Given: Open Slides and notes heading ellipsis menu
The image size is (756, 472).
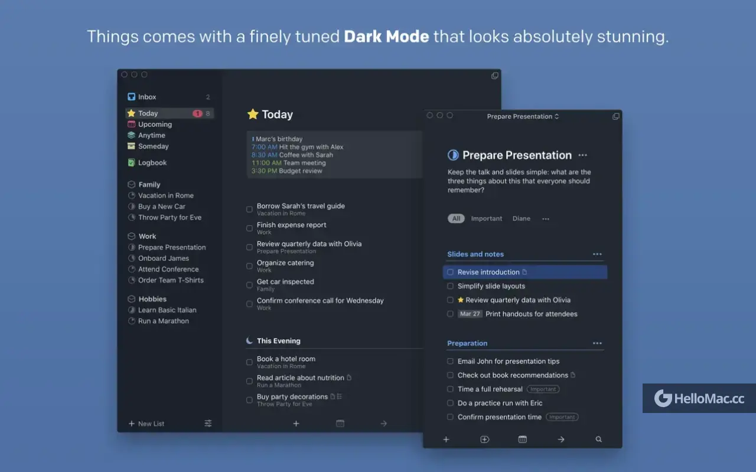Looking at the screenshot, I should [x=597, y=254].
